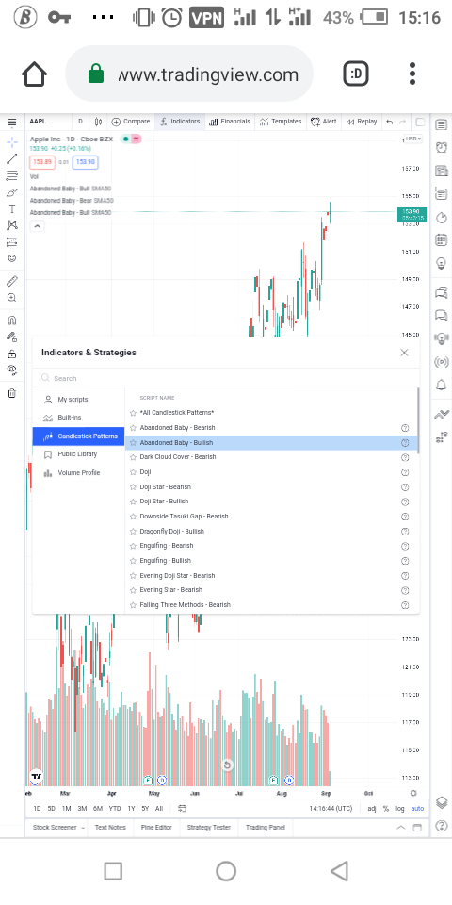Favorite the Engulfing - Bullish star
Screen dimensions: 452x905
point(133,560)
